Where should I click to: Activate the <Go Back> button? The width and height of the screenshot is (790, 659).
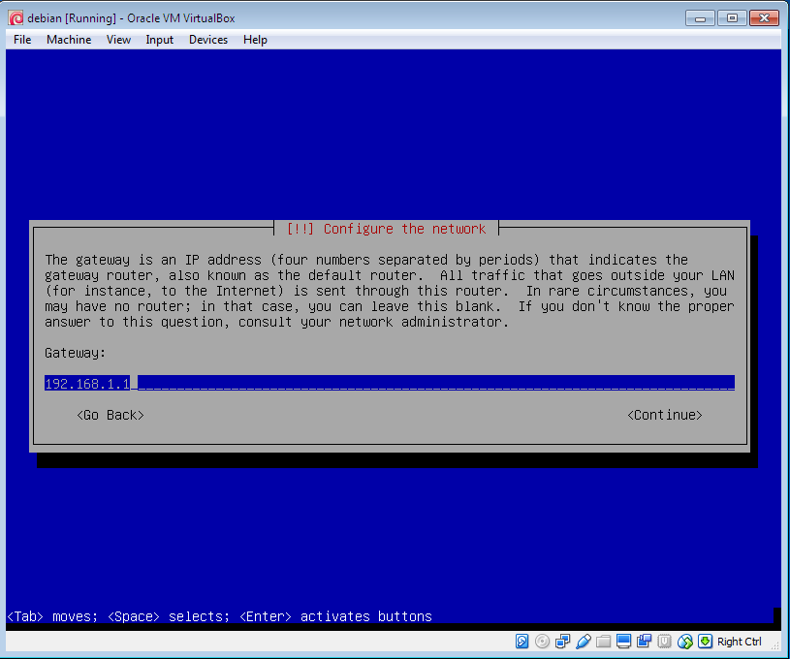(x=111, y=415)
